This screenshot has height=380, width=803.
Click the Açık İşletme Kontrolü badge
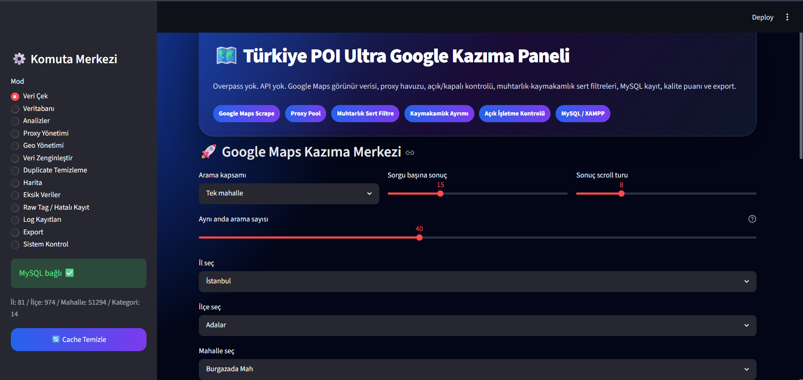point(515,113)
